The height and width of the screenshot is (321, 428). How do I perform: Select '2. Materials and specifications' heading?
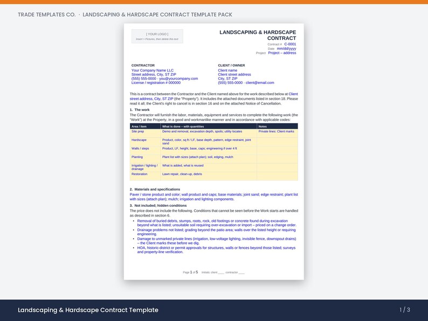pos(155,189)
